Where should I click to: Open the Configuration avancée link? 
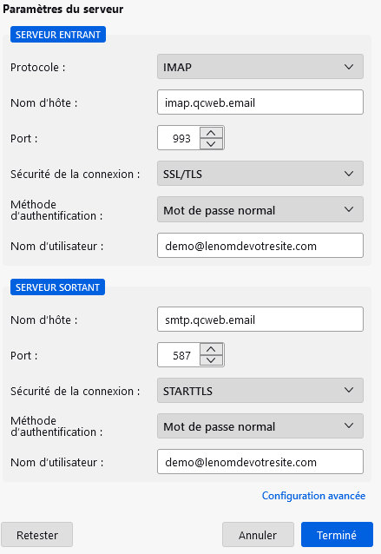(313, 496)
